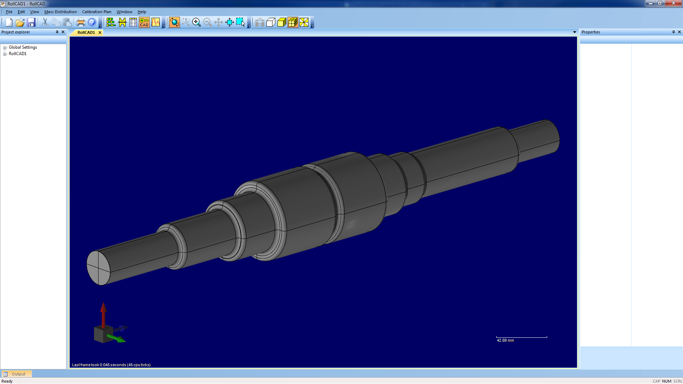Open the File menu
This screenshot has height=384, width=683.
[9, 12]
